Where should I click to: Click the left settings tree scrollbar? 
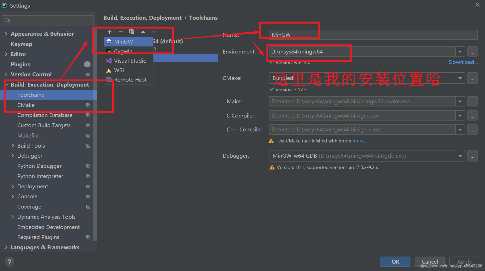tap(95, 135)
